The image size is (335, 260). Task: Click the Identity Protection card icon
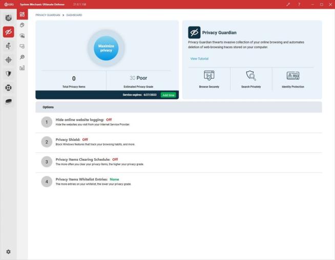coord(292,76)
